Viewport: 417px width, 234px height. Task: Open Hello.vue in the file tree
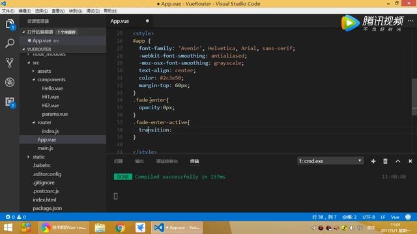(52, 88)
